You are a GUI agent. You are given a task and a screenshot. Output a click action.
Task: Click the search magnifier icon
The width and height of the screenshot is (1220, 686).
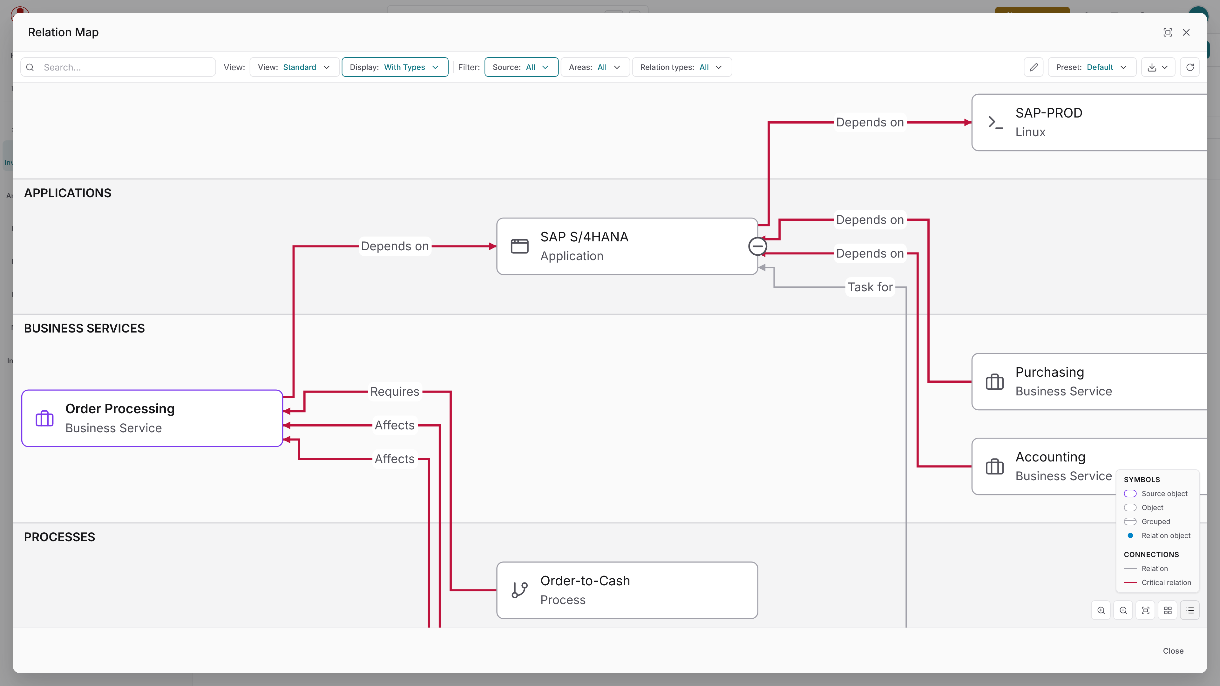30,67
